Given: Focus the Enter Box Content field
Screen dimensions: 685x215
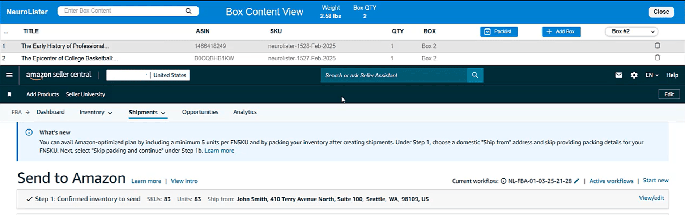Looking at the screenshot, I should (x=123, y=11).
